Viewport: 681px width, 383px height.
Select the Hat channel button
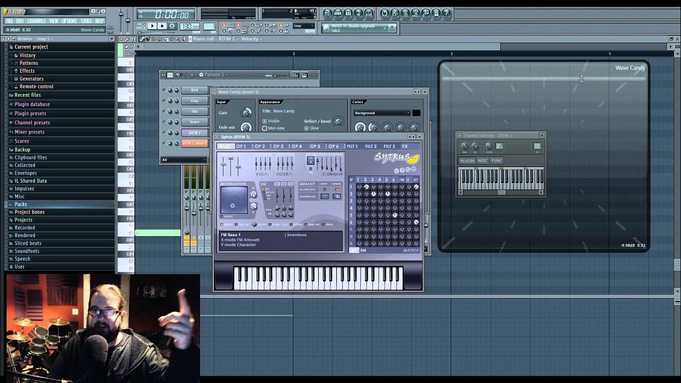pos(194,111)
